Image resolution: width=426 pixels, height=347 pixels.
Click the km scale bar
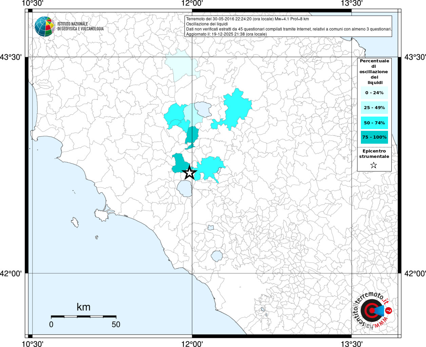pos(83,317)
